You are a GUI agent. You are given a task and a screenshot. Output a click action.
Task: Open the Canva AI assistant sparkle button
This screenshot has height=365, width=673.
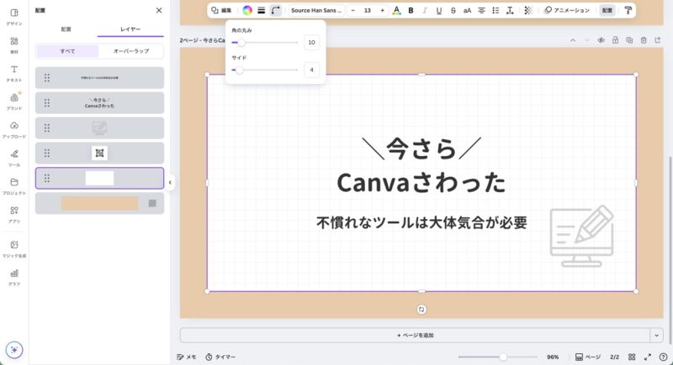click(x=14, y=350)
